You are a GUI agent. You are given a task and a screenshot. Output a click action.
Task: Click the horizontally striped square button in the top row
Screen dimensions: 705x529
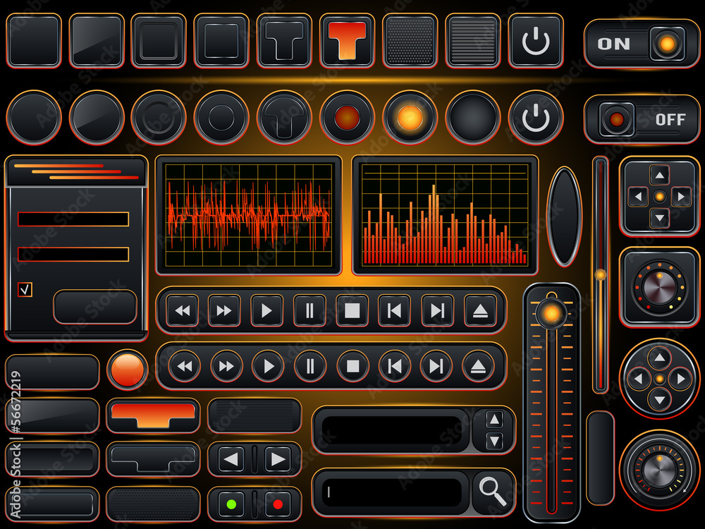click(472, 40)
